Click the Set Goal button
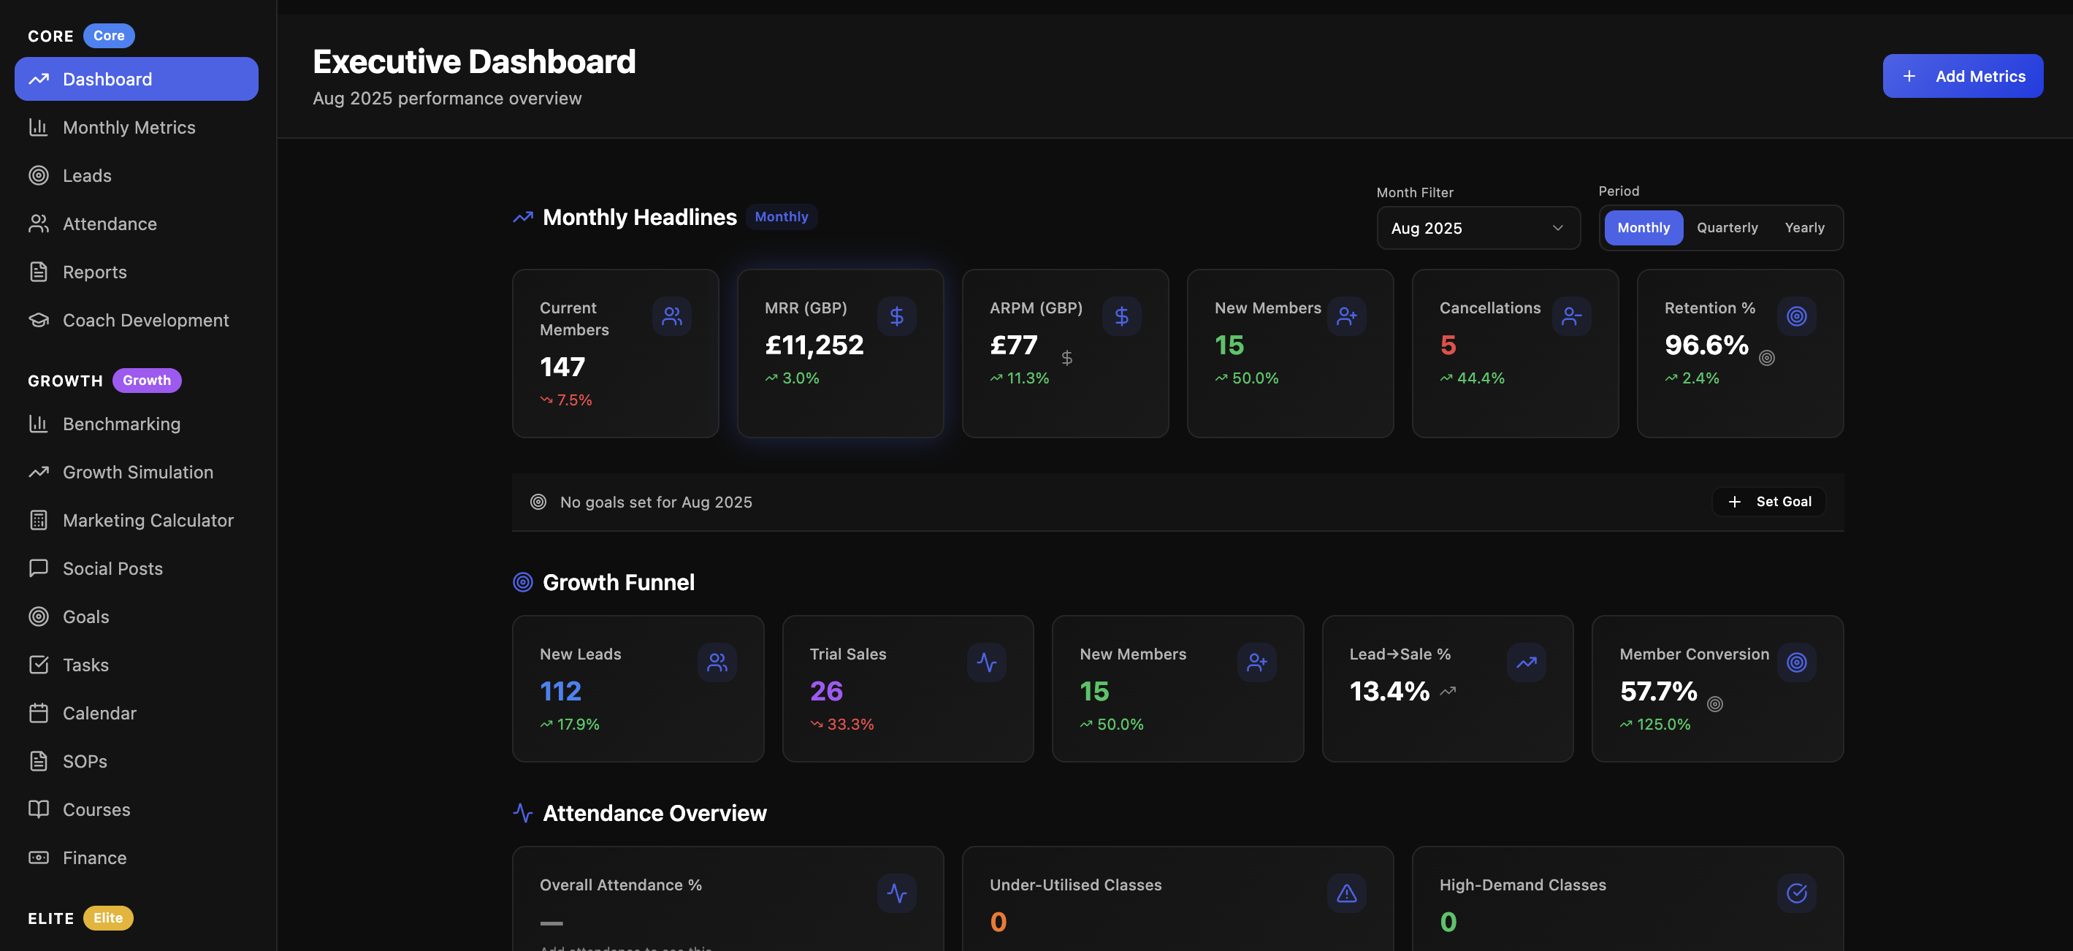2073x951 pixels. click(1769, 502)
